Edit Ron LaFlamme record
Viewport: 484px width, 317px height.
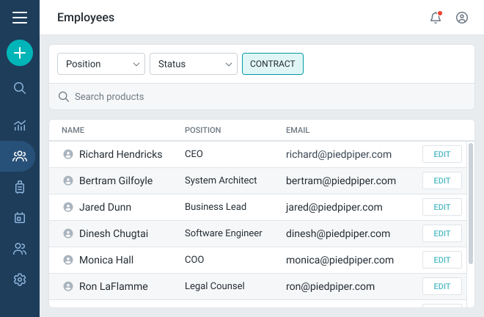click(442, 286)
